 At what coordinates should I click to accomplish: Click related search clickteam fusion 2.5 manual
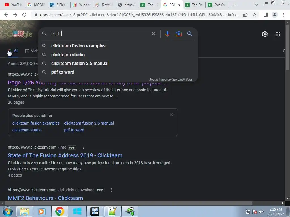coord(89,123)
